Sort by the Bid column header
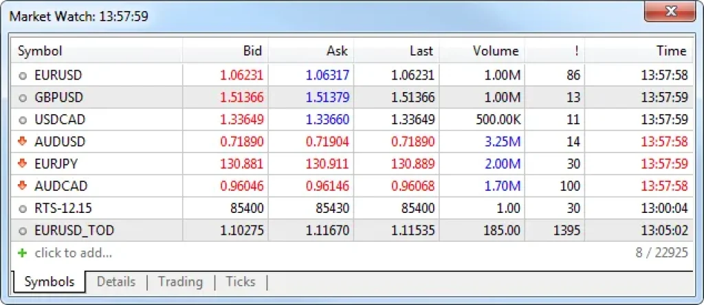The height and width of the screenshot is (305, 704). tap(225, 51)
